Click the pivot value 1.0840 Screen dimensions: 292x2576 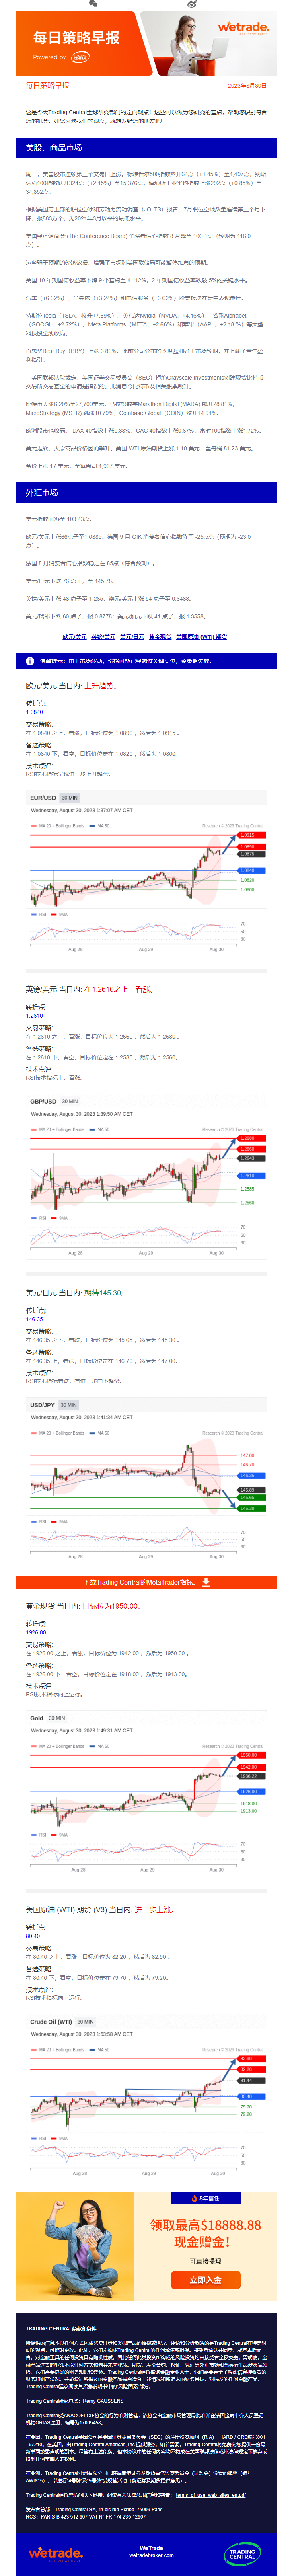pyautogui.click(x=34, y=712)
